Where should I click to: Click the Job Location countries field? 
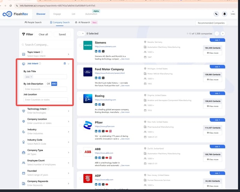(46, 100)
